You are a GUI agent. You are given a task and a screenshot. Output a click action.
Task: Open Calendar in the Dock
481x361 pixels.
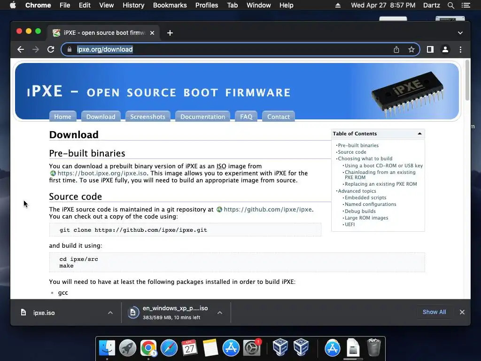pos(189,348)
